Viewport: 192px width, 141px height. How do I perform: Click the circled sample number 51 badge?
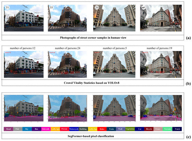(x=7, y=8)
